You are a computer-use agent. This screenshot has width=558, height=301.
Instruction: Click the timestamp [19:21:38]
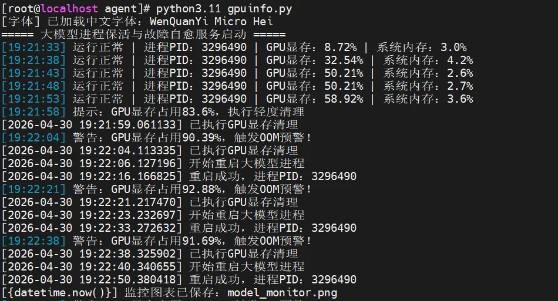coord(34,60)
